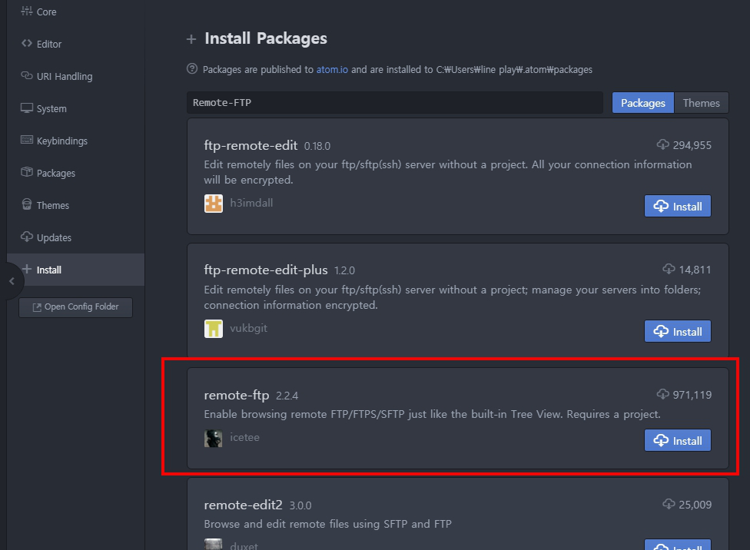Open the remote-edit2 package title
The width and height of the screenshot is (750, 550).
tap(243, 505)
